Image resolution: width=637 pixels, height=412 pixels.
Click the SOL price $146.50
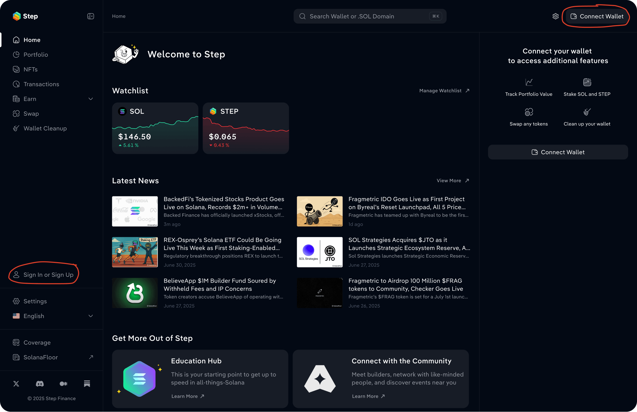(135, 137)
